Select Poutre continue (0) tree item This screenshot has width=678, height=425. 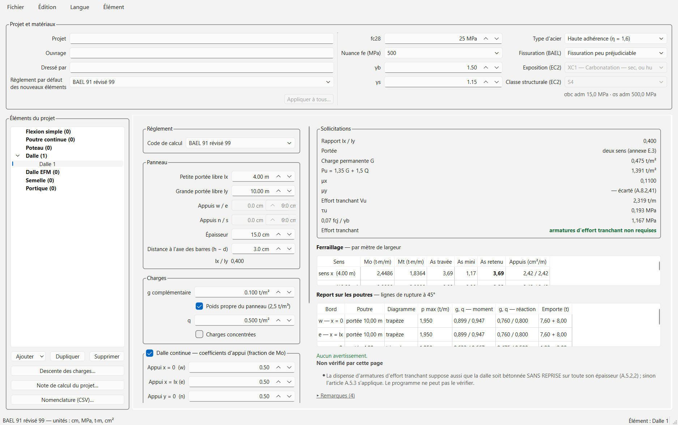tap(50, 140)
